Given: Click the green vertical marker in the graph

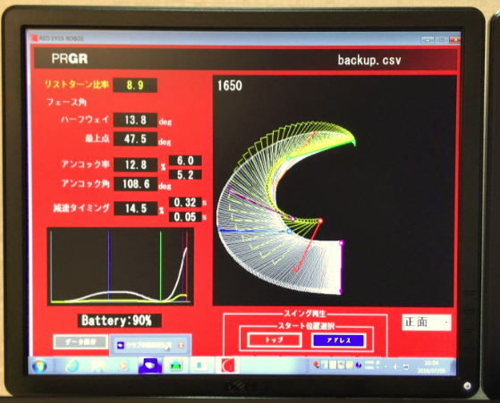Looking at the screenshot, I should [x=161, y=266].
